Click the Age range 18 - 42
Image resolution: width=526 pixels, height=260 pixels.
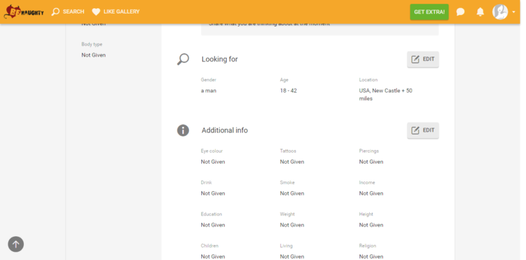[288, 91]
